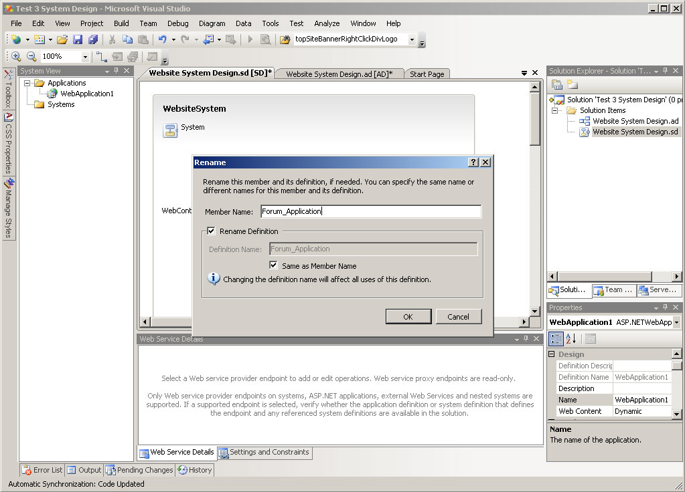Click the diagram vertical scrollbar thumb
Image resolution: width=685 pixels, height=492 pixels.
[534, 118]
